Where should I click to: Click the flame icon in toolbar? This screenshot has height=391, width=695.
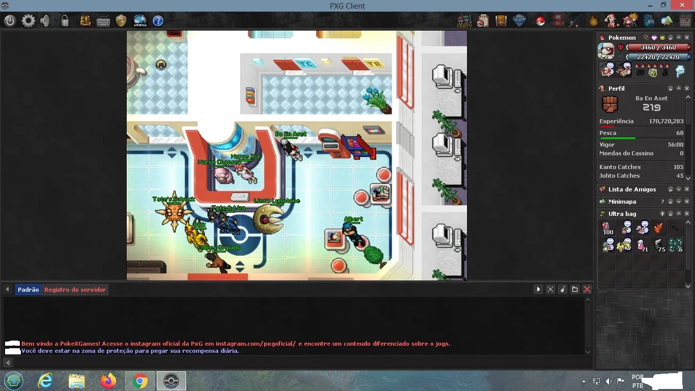click(x=594, y=21)
